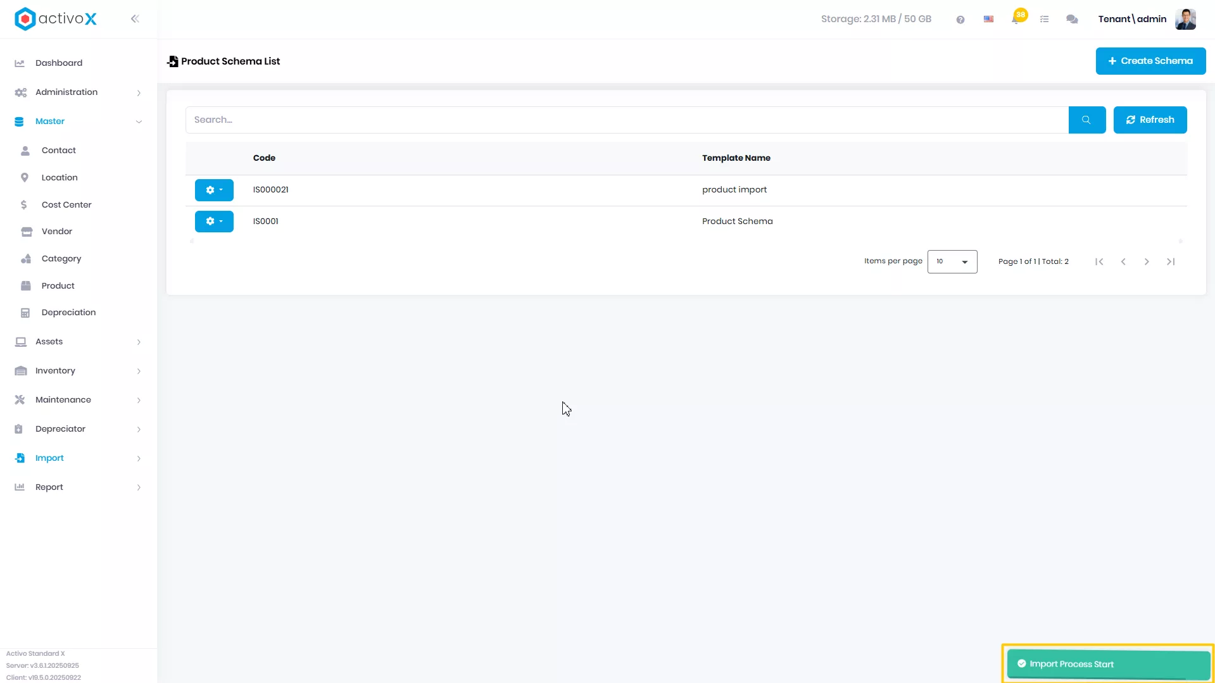Dismiss the Import Process Start toast
This screenshot has width=1215, height=683.
[1108, 664]
